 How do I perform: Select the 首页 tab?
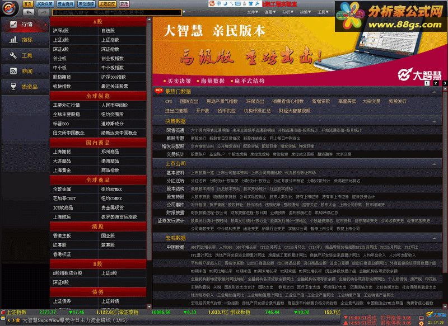click(x=27, y=4)
